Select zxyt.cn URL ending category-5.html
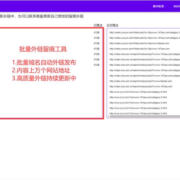Image resolution: width=180 pixels, height=180 pixels. pos(138,97)
